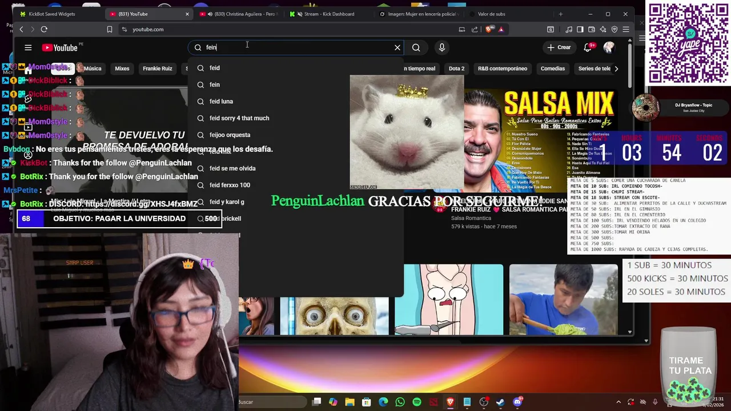Select the Dota 2 filter chip

[456, 68]
